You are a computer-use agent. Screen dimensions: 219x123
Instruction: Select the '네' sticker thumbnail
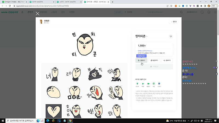53,74
